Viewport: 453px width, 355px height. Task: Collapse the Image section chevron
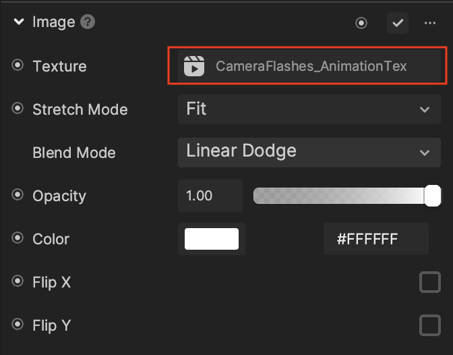click(x=19, y=22)
